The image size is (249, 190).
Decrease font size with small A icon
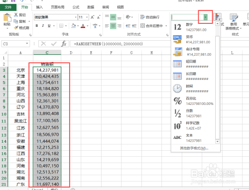99,17
